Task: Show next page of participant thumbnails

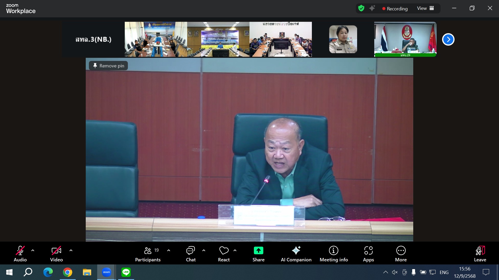Action: click(448, 39)
